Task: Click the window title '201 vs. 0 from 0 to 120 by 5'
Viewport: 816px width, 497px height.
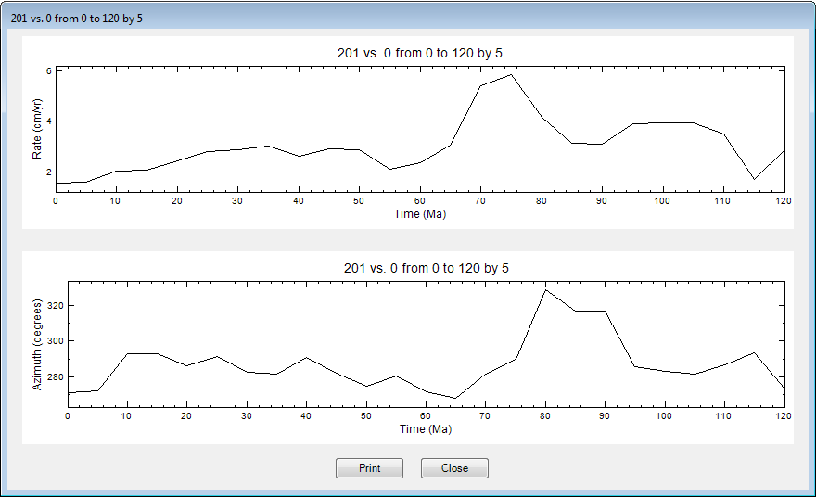Action: [76, 19]
